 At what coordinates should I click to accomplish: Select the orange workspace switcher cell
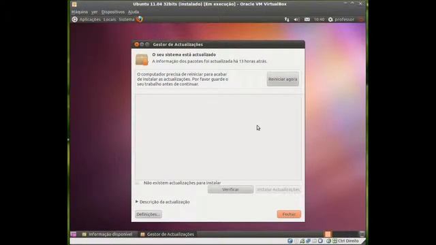(x=328, y=234)
